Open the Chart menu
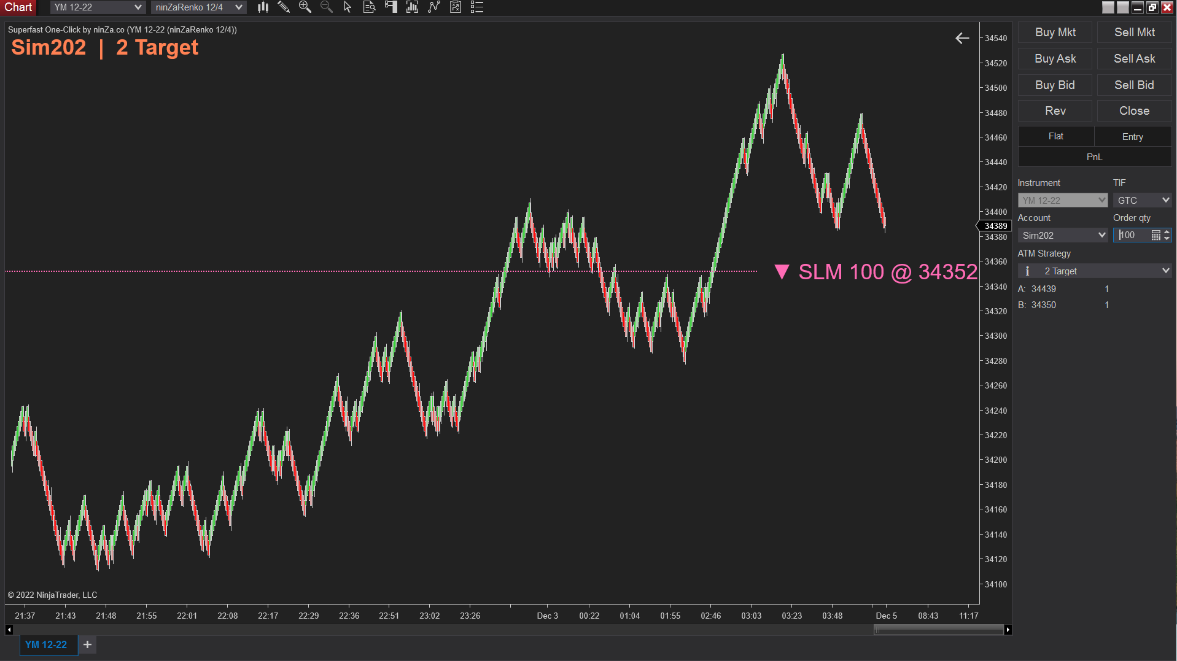The width and height of the screenshot is (1177, 661). click(x=18, y=7)
